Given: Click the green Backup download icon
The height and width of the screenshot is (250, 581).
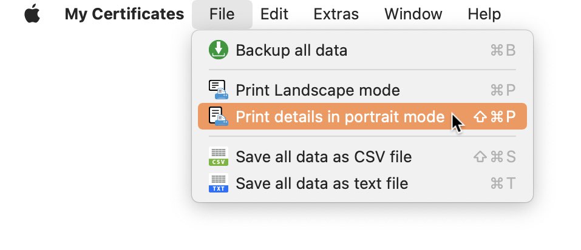Looking at the screenshot, I should point(218,50).
